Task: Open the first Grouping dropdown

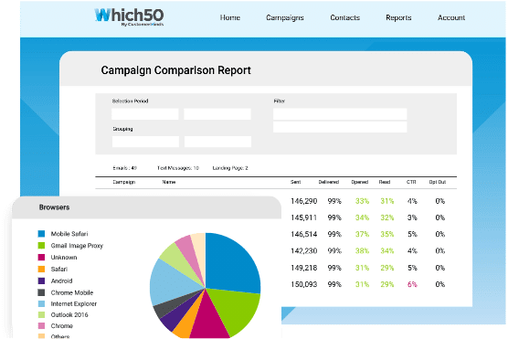Action: (145, 142)
